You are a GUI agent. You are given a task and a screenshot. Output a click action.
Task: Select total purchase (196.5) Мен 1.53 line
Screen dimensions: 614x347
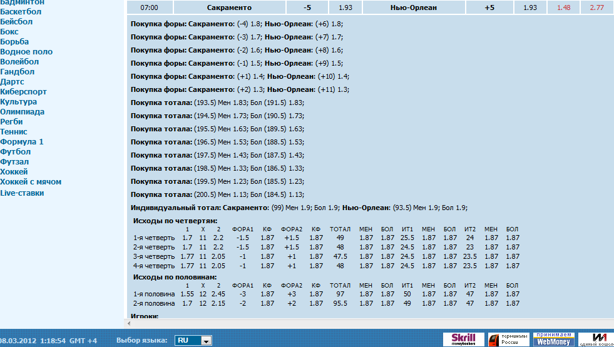point(217,142)
